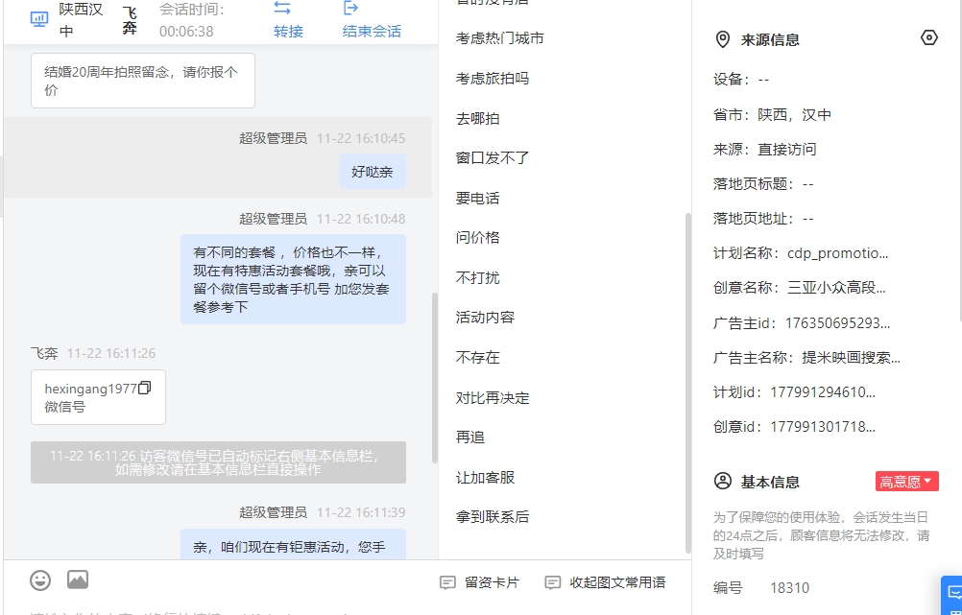Viewport: 962px width, 615px height.
Task: Click the end conversation (结束会话) exit icon
Action: 350,8
